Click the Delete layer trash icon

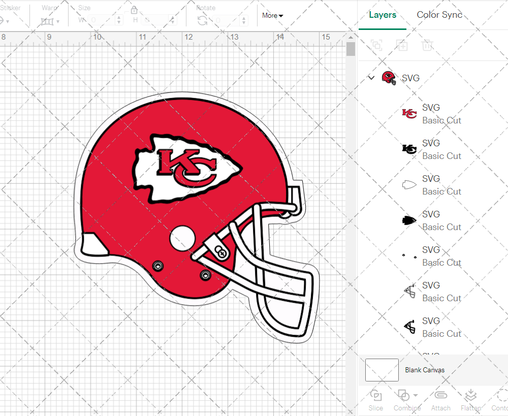(x=427, y=45)
